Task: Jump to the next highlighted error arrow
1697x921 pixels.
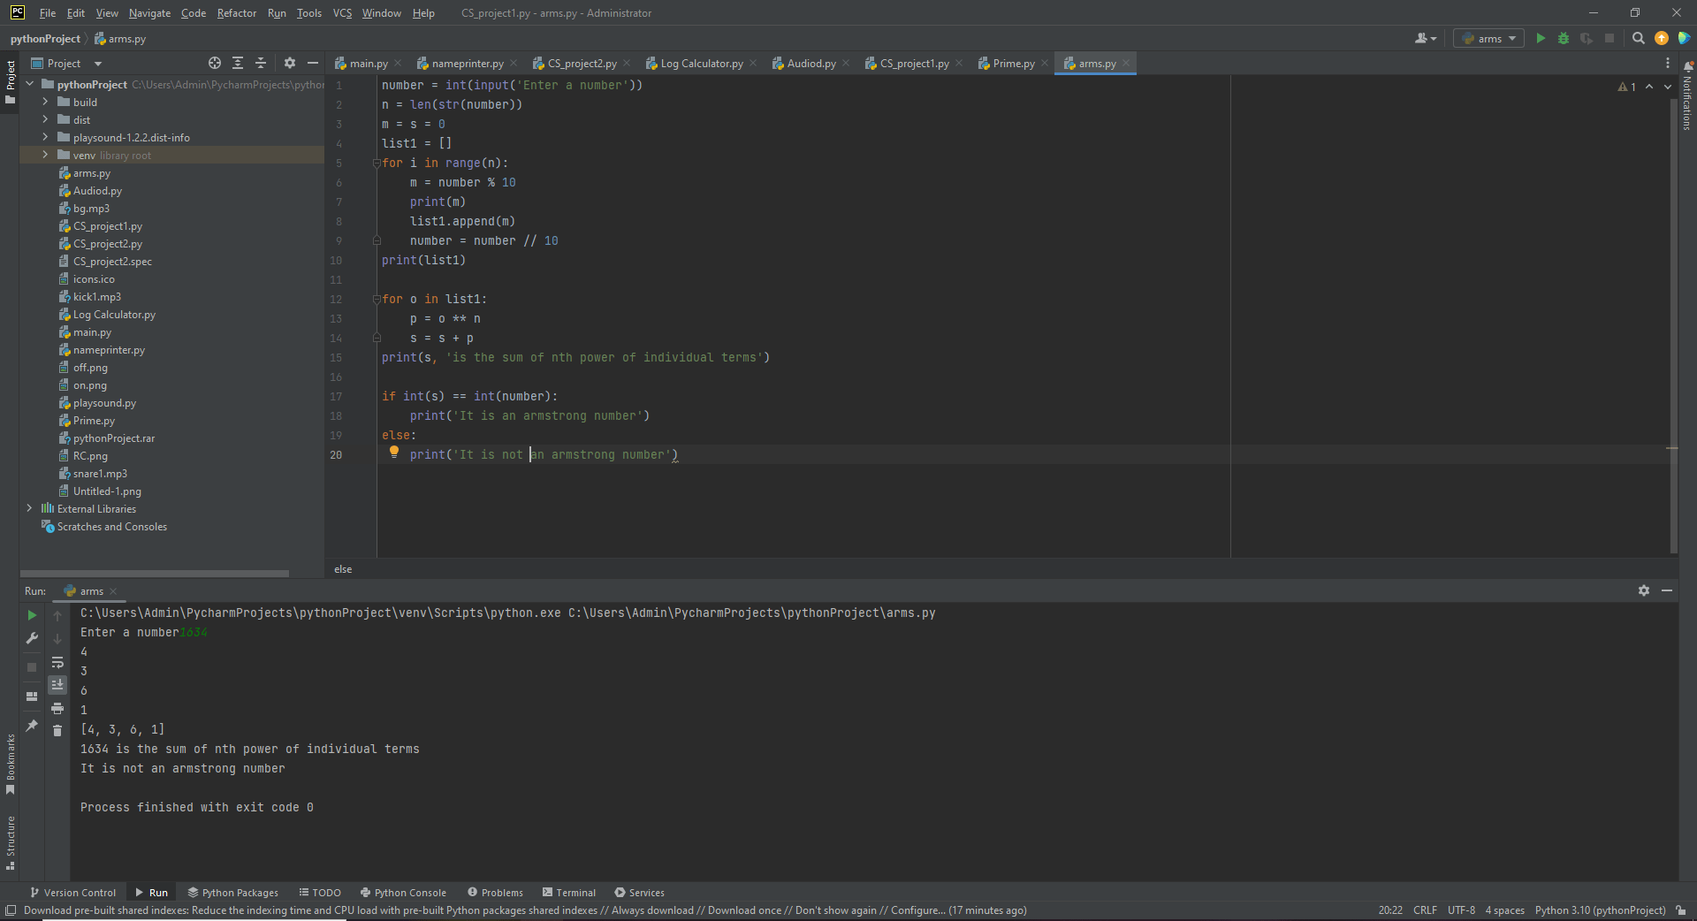Action: click(1668, 87)
